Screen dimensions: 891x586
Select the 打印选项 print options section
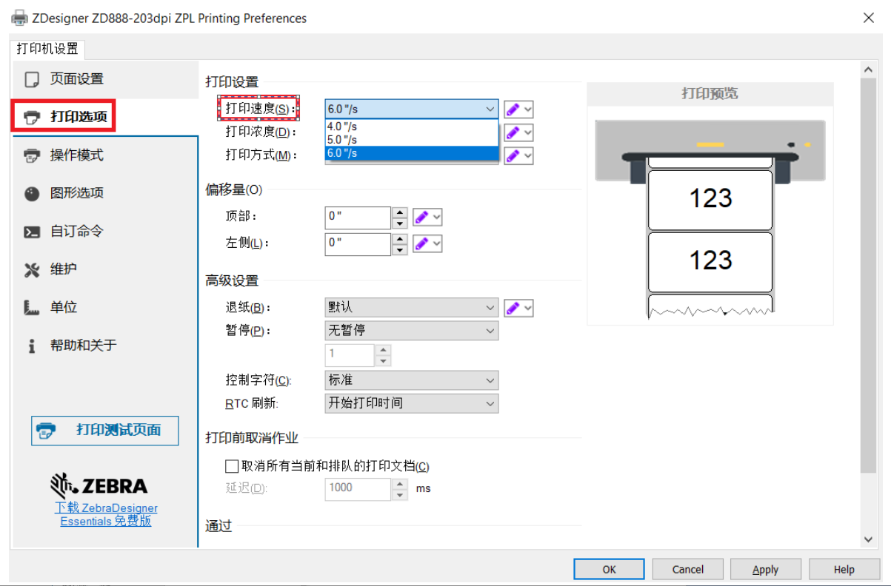(x=104, y=117)
